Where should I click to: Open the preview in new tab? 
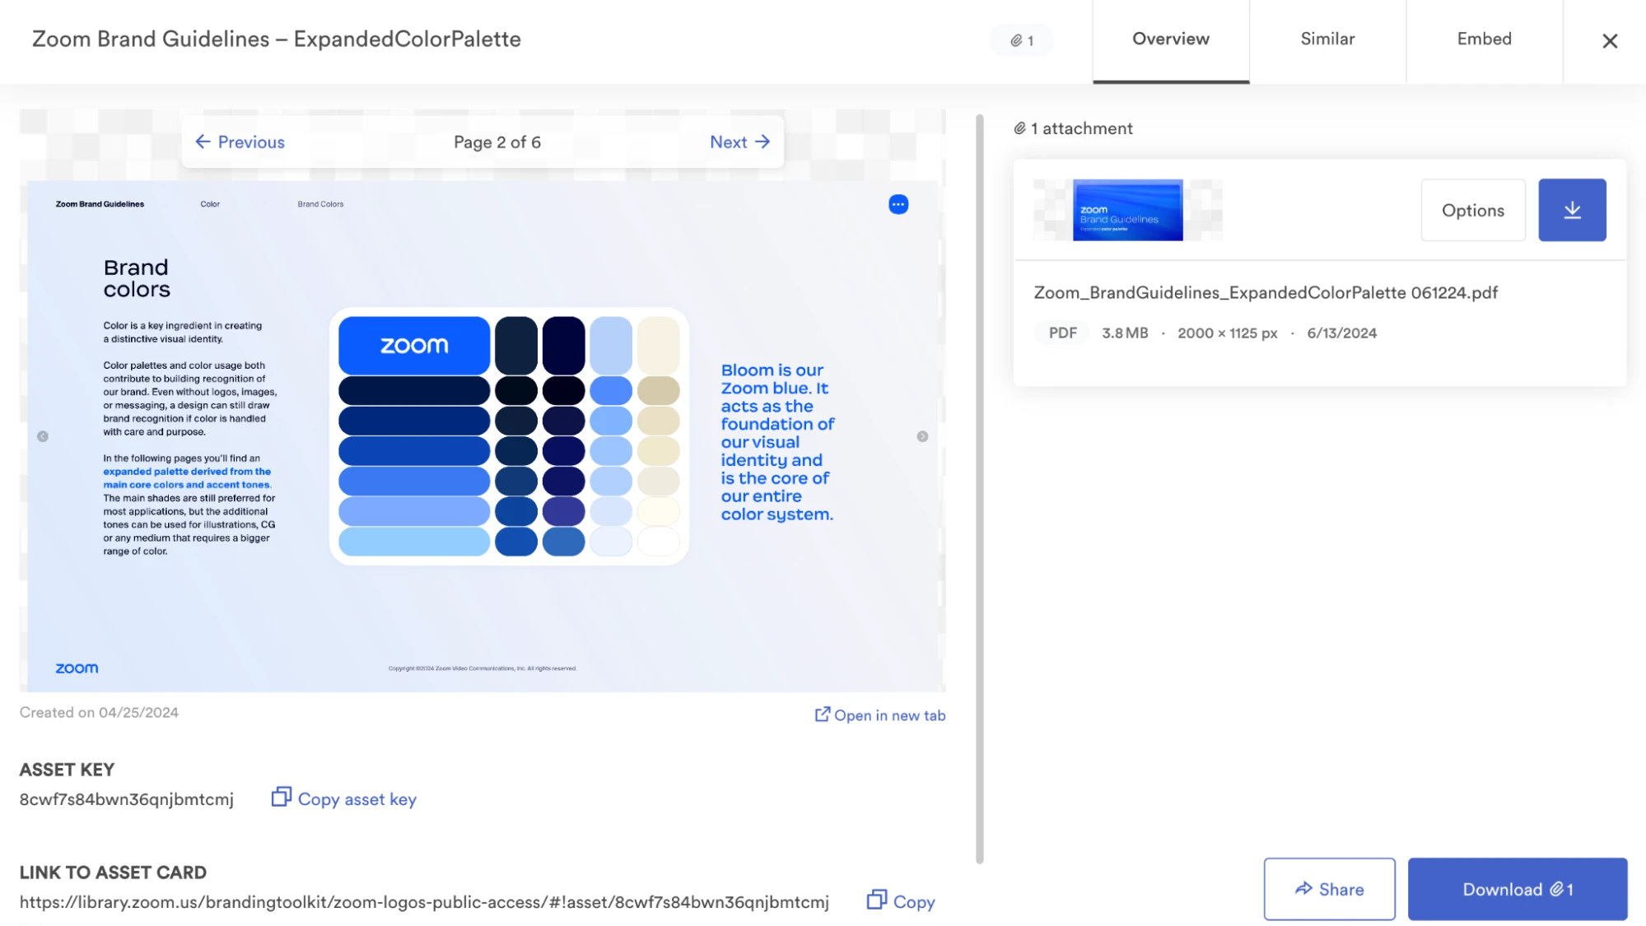tap(879, 715)
